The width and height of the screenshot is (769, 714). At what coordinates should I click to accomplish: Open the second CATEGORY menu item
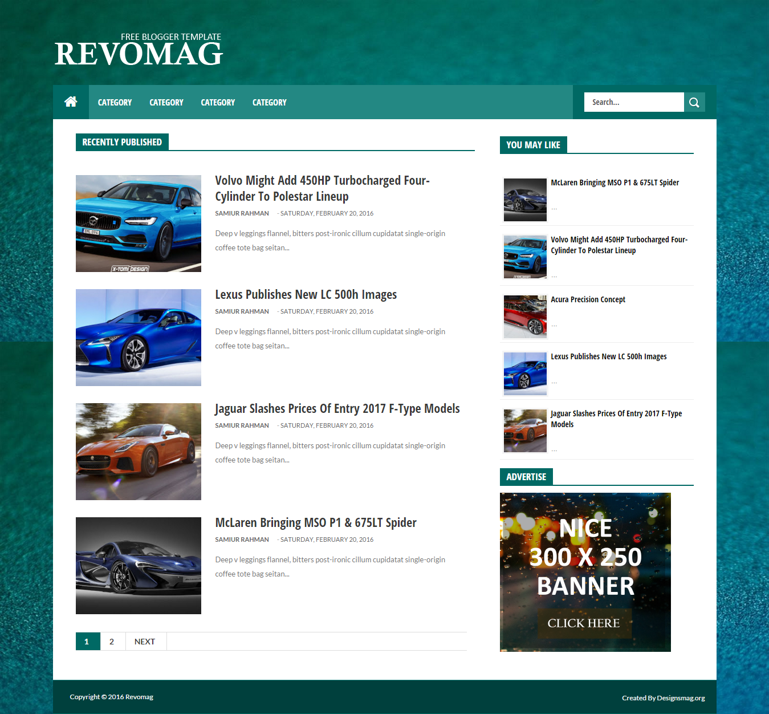pos(166,103)
